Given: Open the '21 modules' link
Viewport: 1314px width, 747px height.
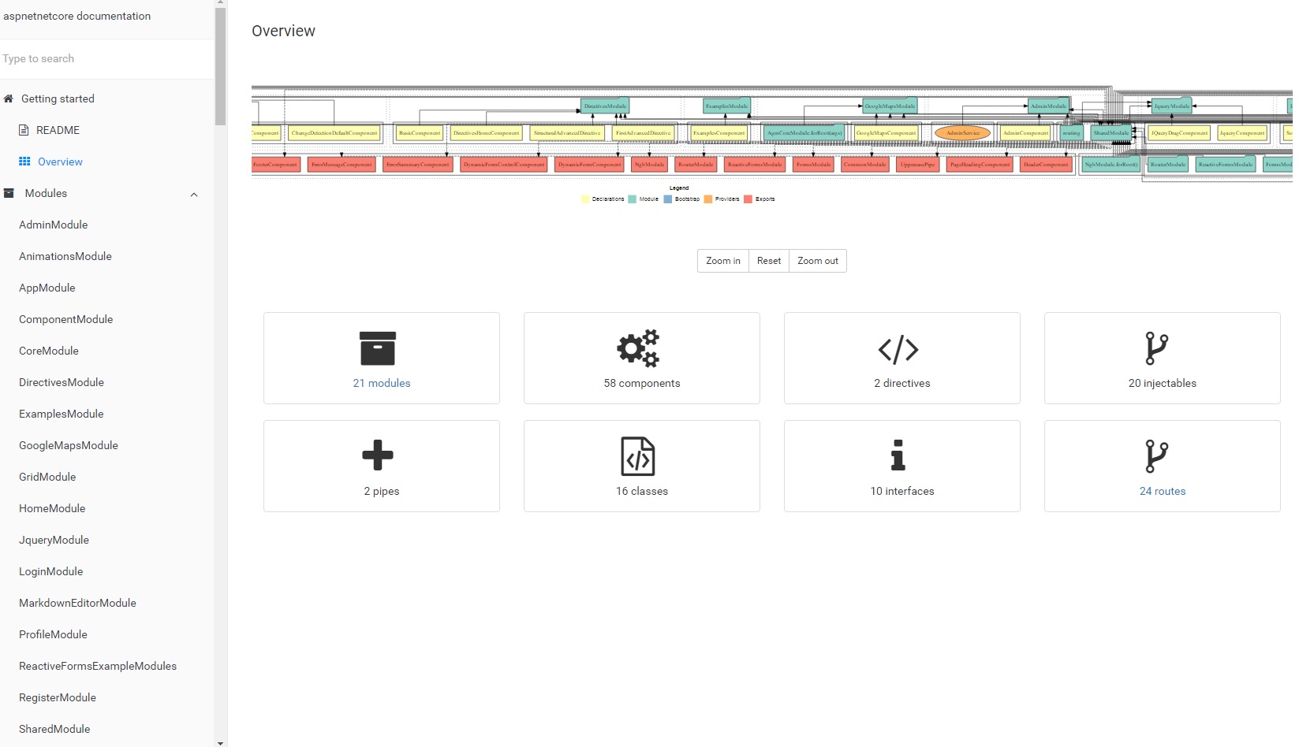Looking at the screenshot, I should pyautogui.click(x=382, y=383).
